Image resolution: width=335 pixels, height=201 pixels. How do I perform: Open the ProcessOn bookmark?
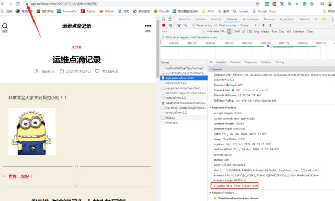pos(67,11)
